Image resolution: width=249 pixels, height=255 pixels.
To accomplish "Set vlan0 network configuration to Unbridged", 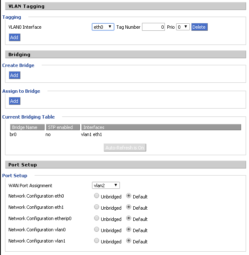I will [97, 229].
